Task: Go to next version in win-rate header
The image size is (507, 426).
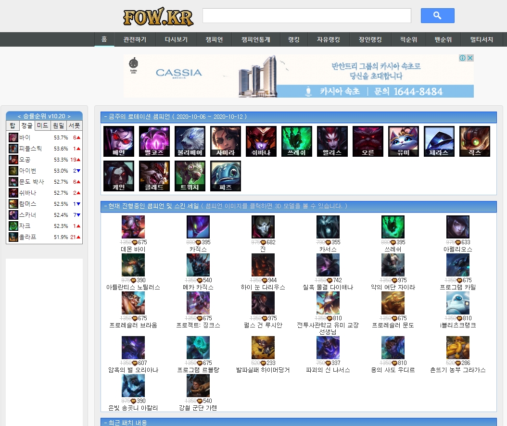Action: (x=69, y=116)
